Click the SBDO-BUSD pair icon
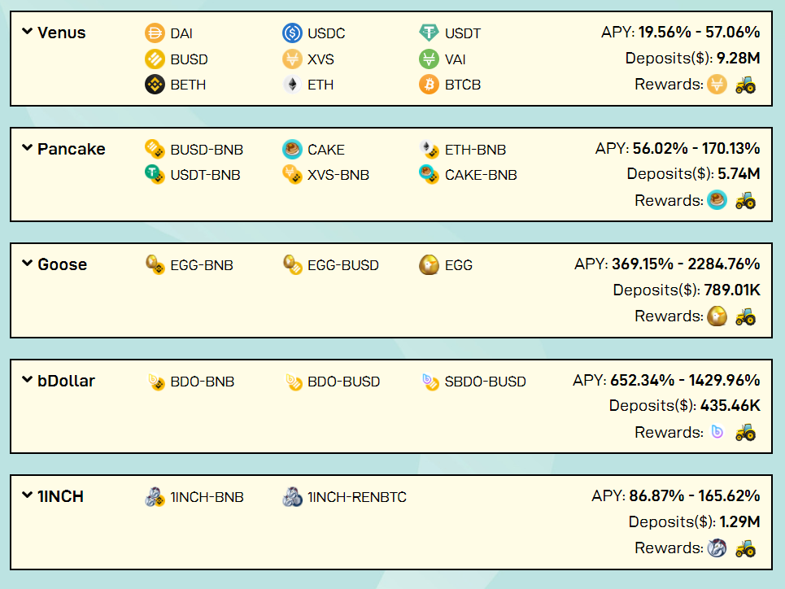Screen dimensions: 785x589 (429, 381)
